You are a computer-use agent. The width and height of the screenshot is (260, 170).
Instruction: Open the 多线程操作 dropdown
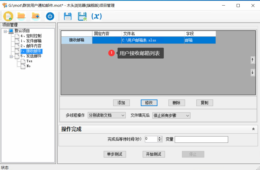(107, 116)
